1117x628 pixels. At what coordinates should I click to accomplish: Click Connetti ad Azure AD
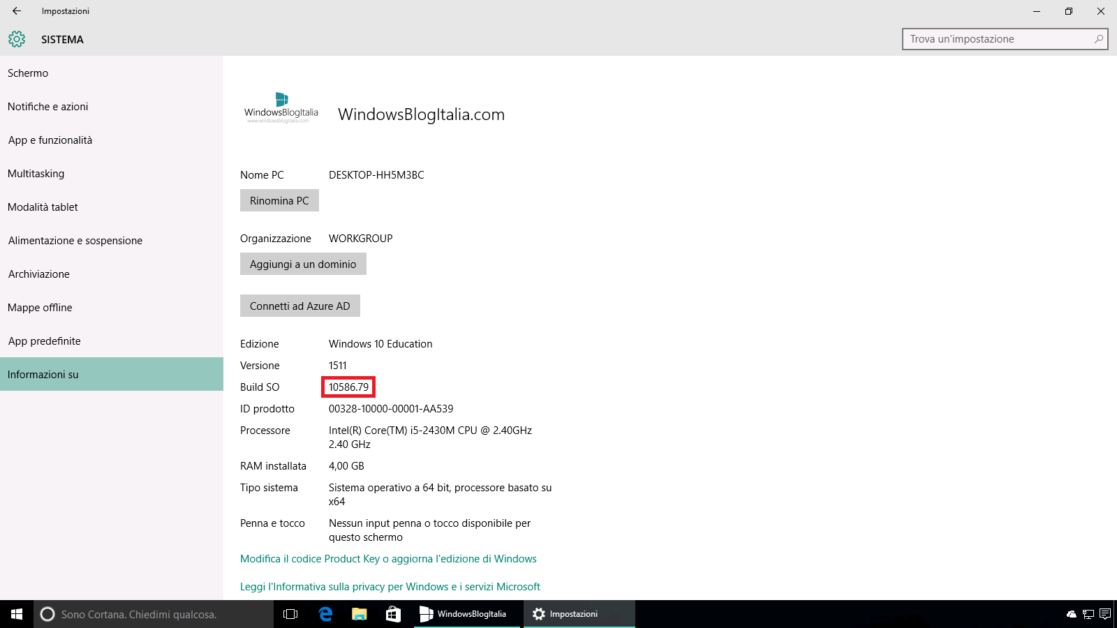300,306
